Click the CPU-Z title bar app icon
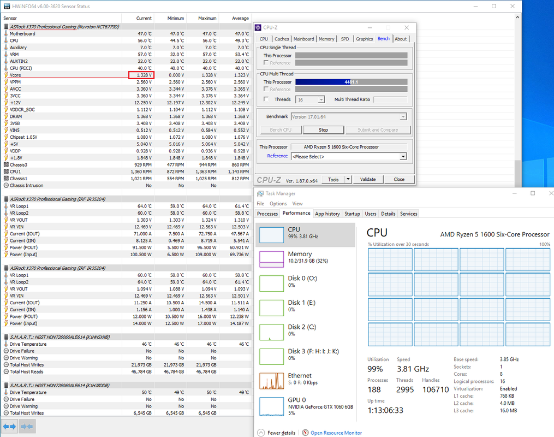This screenshot has height=437, width=554. tap(258, 27)
